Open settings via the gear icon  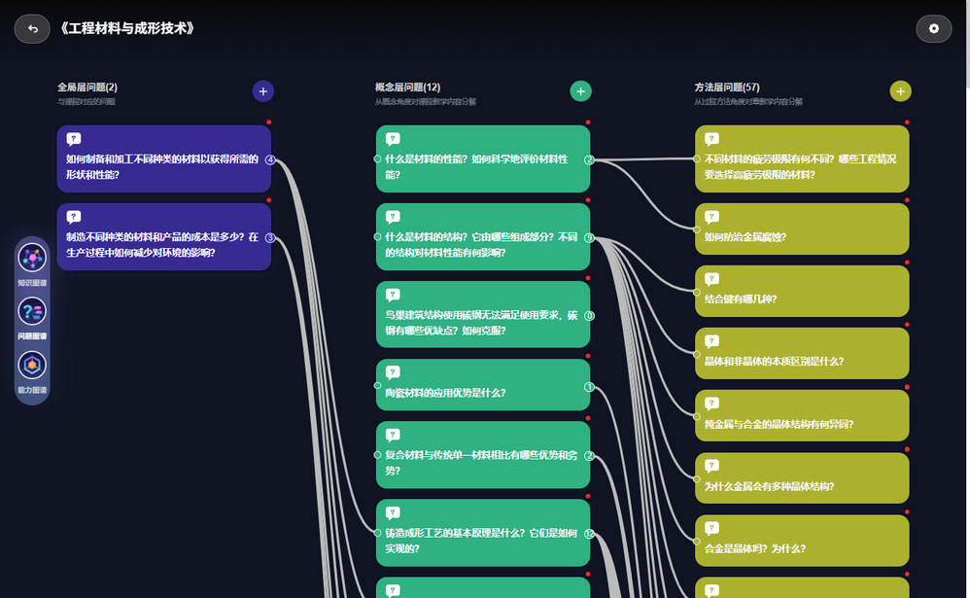point(933,29)
